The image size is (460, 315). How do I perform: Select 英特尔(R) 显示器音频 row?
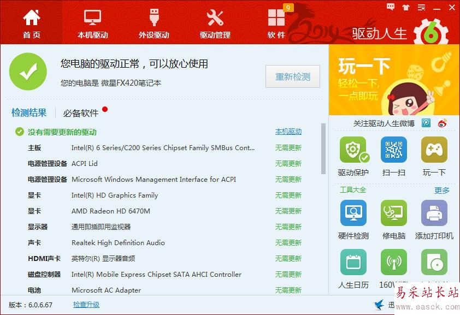tap(164, 258)
